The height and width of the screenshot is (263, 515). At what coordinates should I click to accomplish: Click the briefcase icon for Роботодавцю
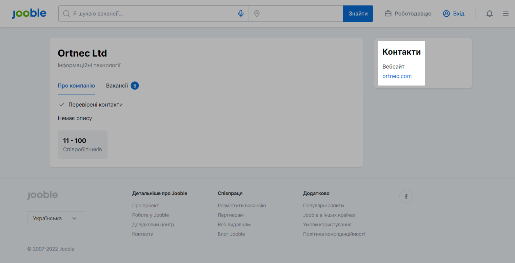click(x=388, y=14)
